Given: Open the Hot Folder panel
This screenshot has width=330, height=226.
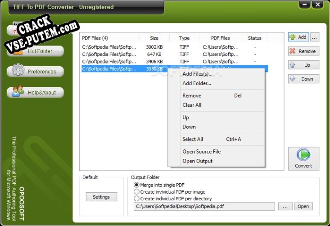Looking at the screenshot, I should [35, 51].
